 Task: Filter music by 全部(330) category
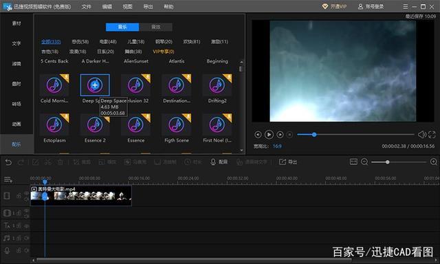click(51, 42)
